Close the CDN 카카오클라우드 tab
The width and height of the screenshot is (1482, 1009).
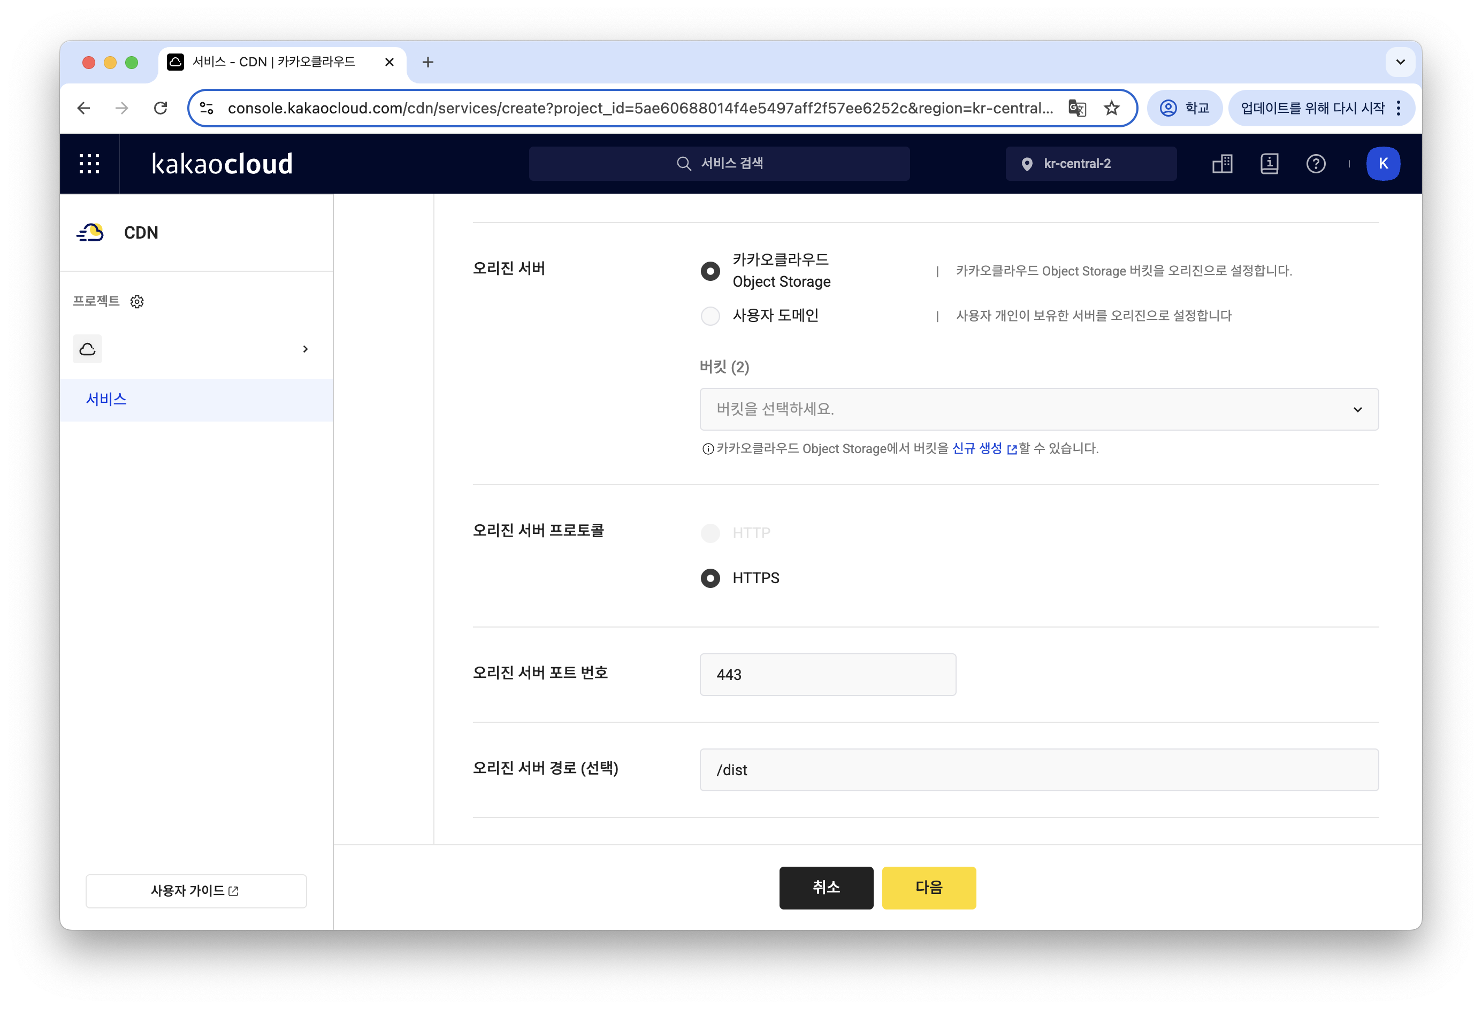pyautogui.click(x=389, y=62)
